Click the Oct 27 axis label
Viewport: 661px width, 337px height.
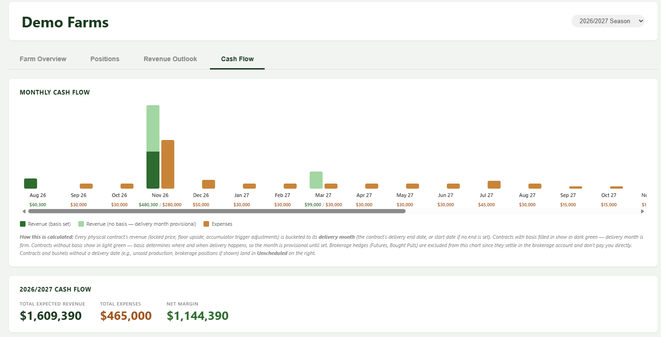[609, 195]
